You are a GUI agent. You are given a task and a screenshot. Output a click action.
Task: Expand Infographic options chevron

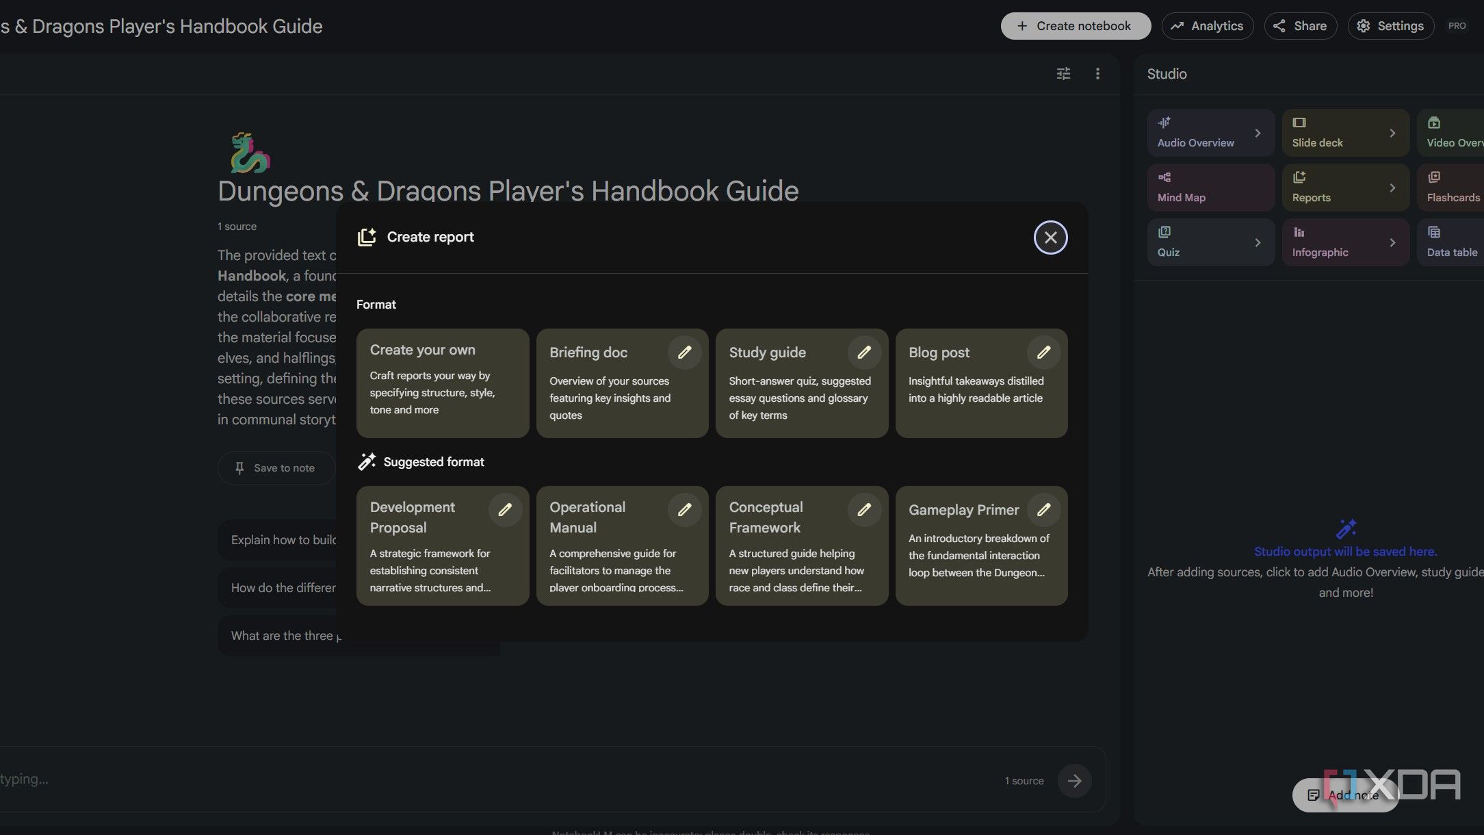click(x=1392, y=242)
